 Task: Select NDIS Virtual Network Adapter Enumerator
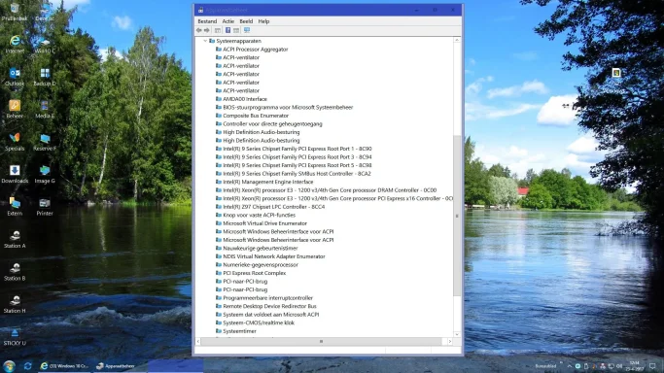tap(273, 256)
